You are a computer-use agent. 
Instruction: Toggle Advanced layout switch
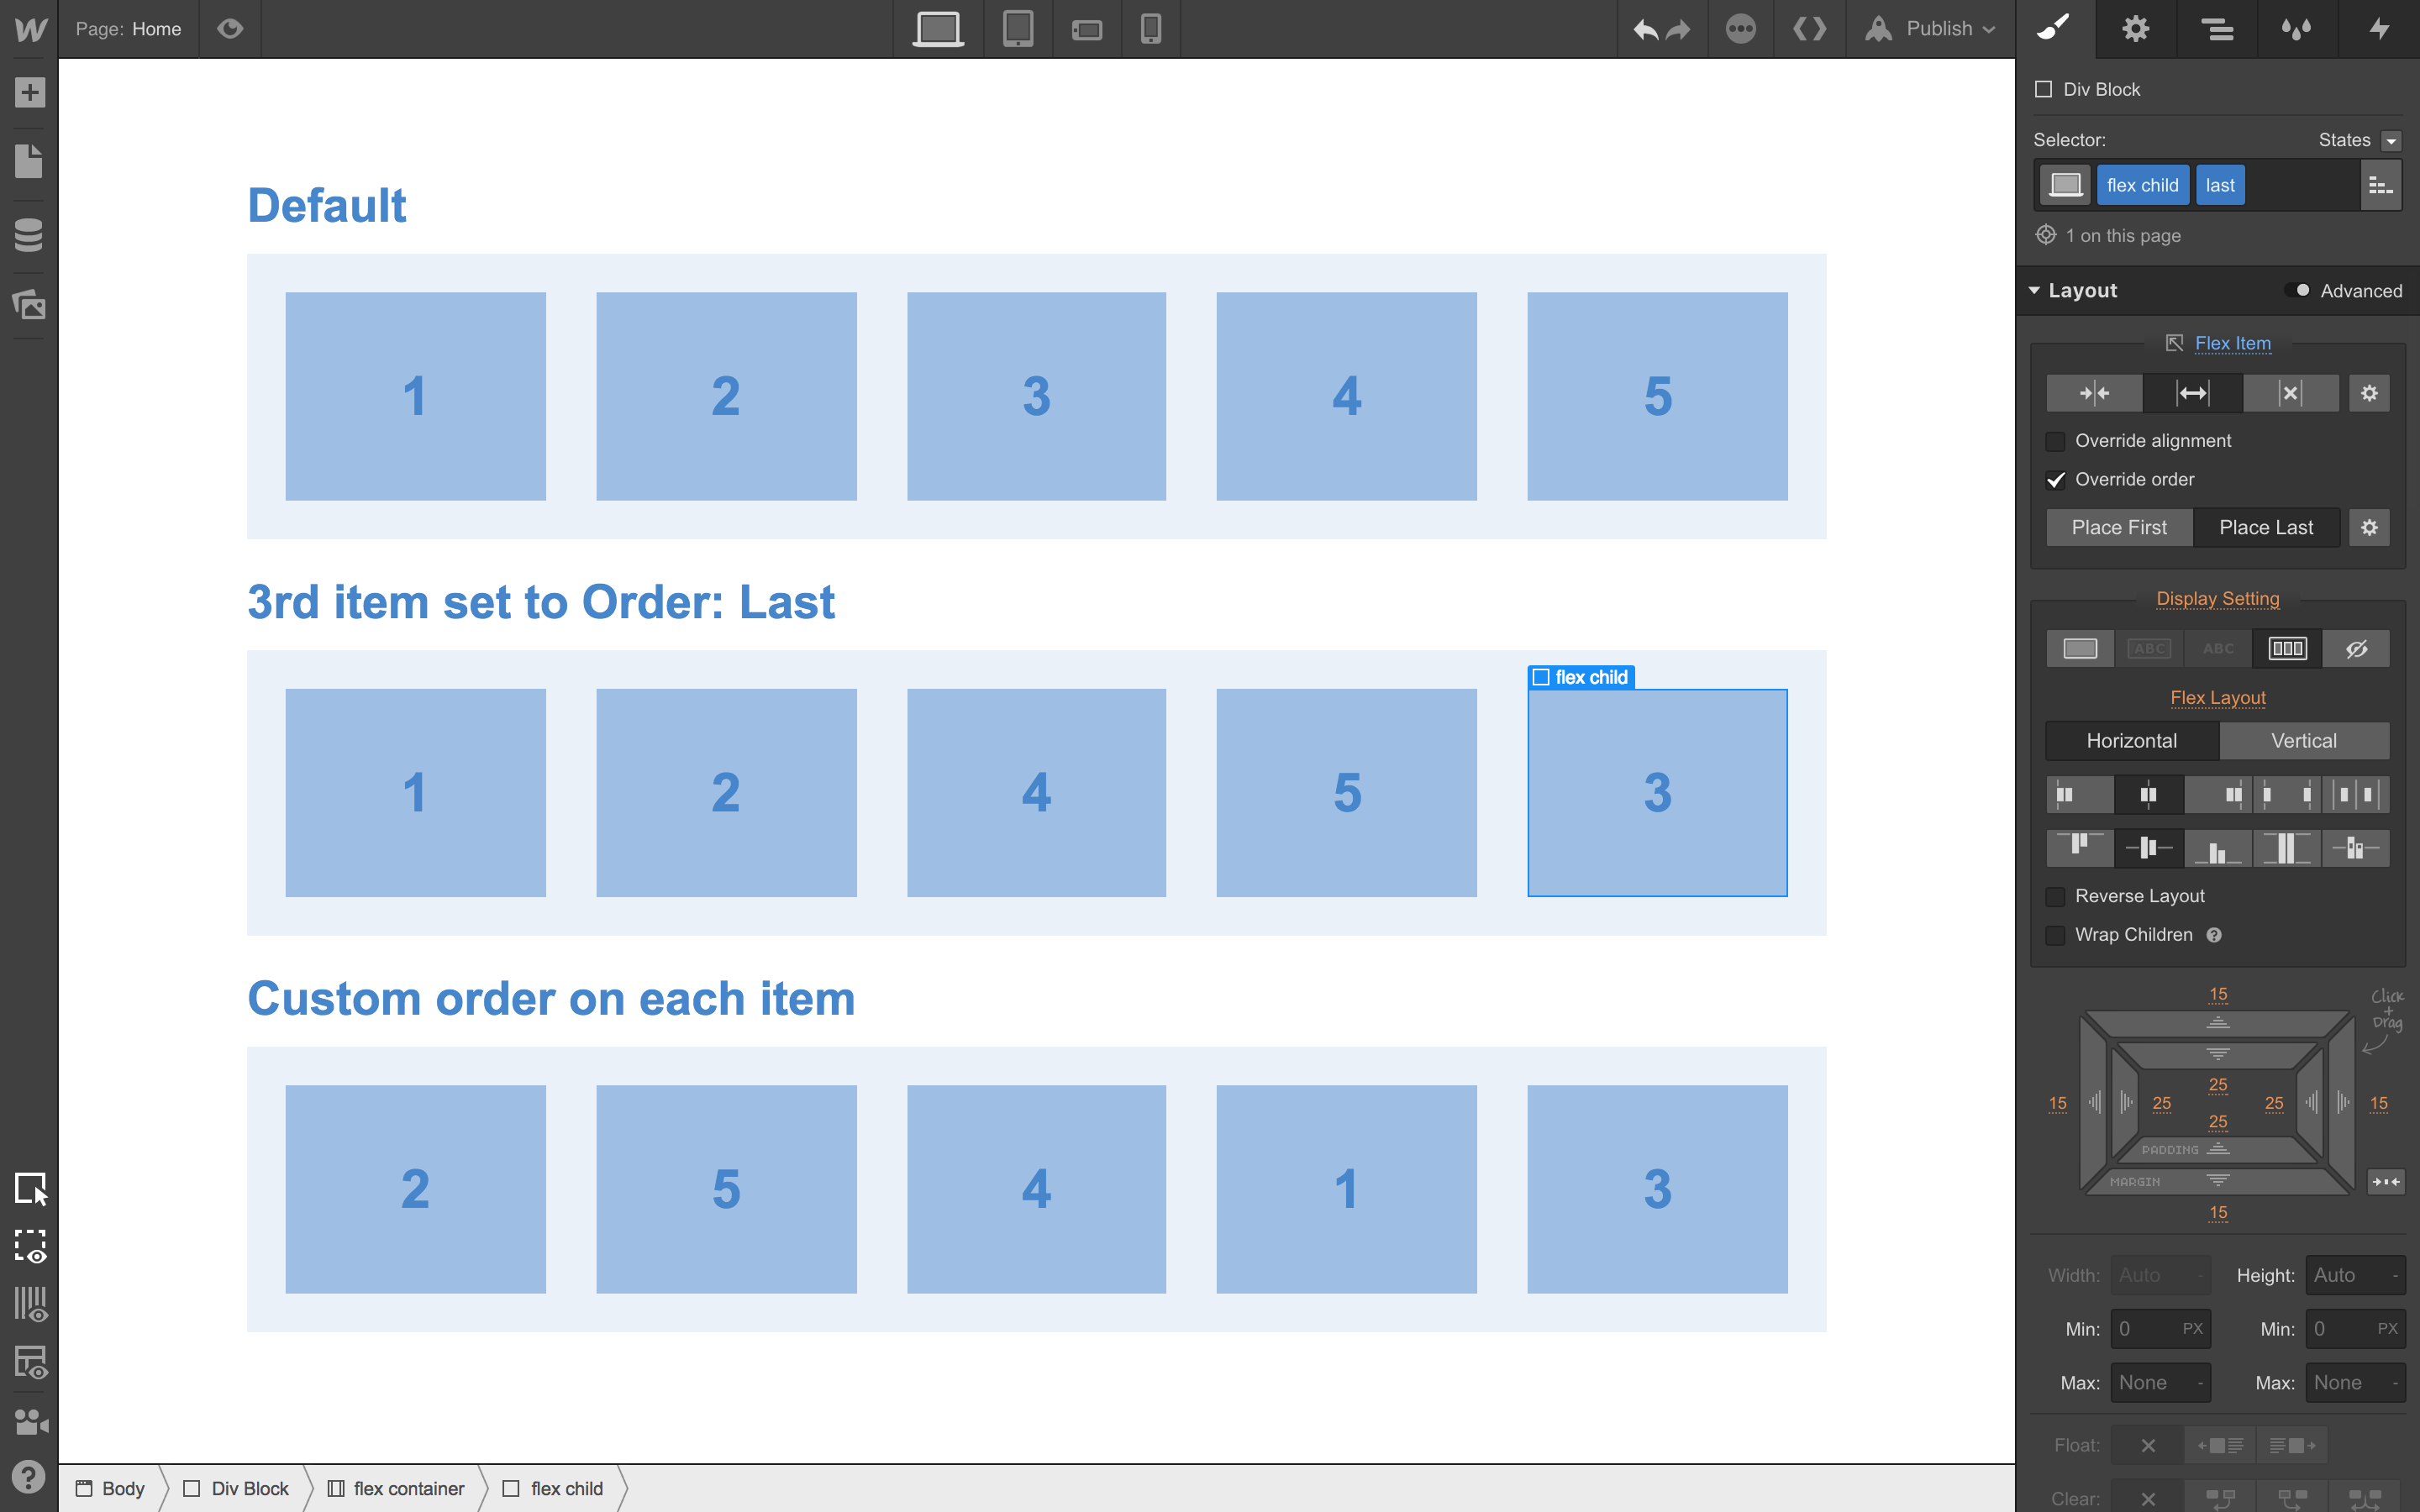click(x=2297, y=291)
